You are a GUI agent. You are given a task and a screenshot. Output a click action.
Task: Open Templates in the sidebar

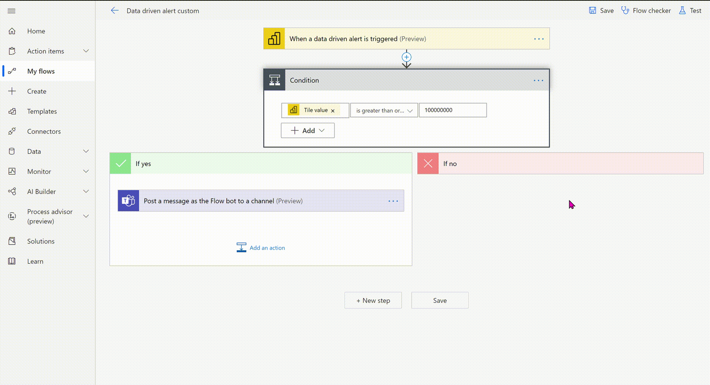point(48,111)
